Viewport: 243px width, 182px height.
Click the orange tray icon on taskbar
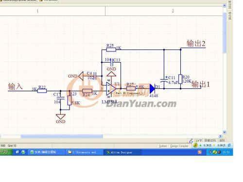[x=200, y=152]
